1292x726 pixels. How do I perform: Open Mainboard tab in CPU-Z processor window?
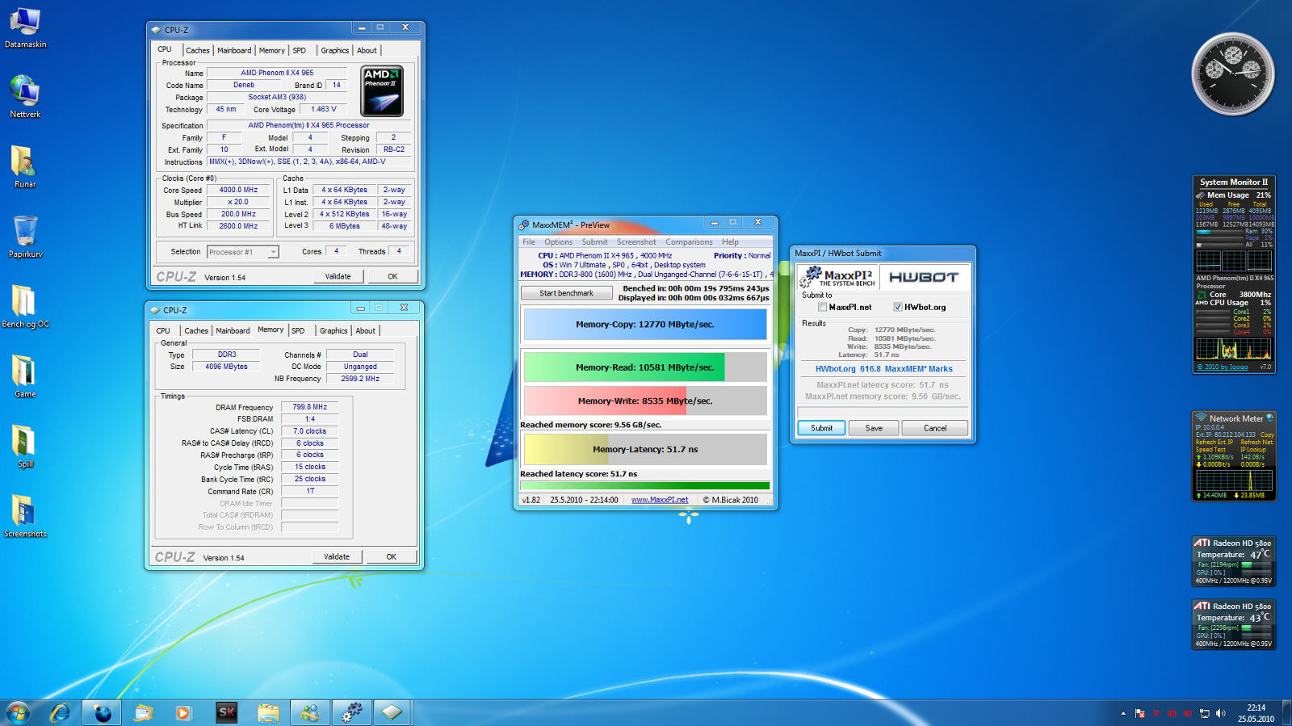tap(234, 50)
